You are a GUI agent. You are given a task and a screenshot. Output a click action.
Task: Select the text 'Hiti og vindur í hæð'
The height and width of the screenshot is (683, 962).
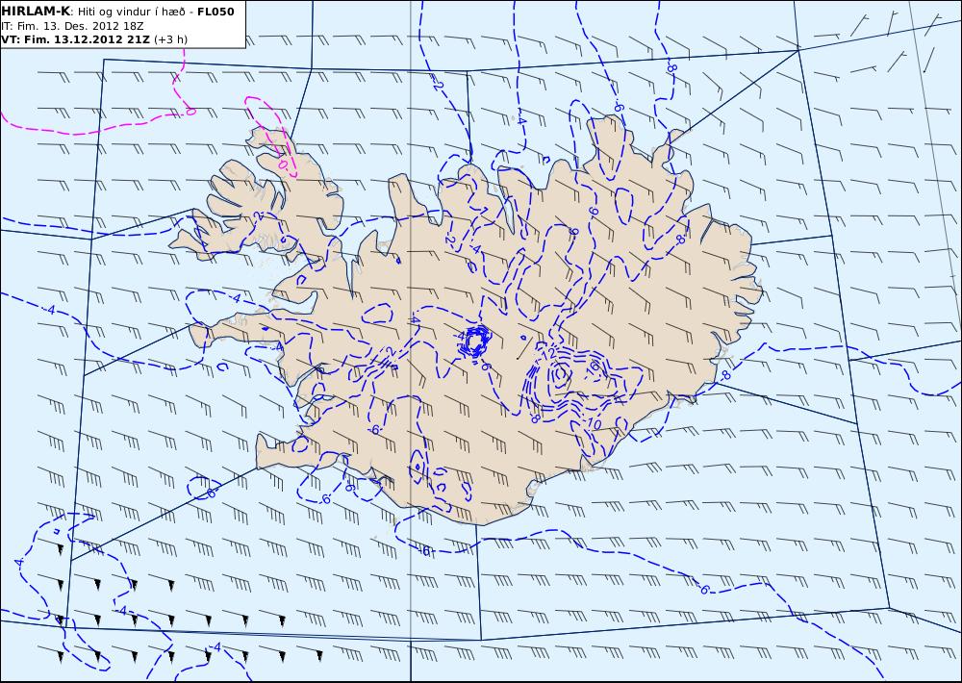pyautogui.click(x=131, y=12)
